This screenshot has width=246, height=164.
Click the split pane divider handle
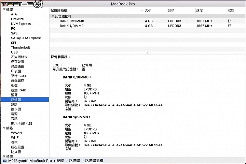click(147, 54)
